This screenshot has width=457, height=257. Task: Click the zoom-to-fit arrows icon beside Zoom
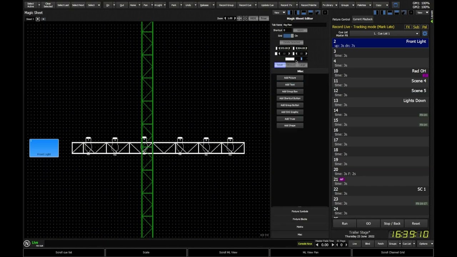239,18
